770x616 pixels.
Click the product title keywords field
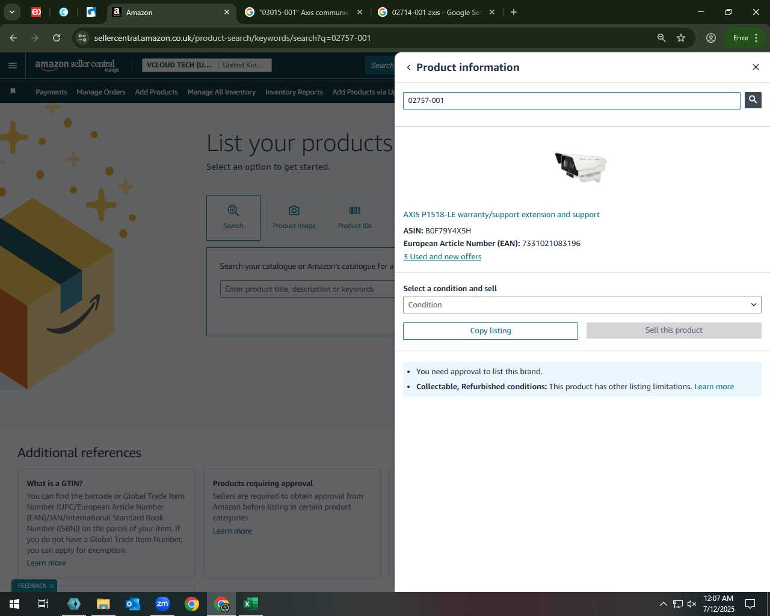[x=307, y=289]
